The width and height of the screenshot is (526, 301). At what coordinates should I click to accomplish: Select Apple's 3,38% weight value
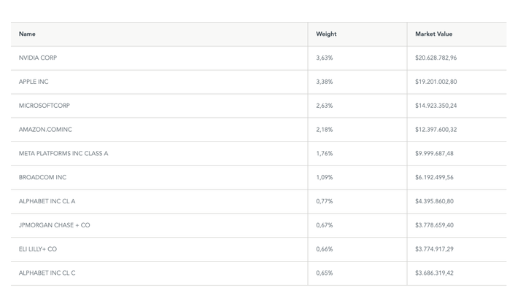pos(324,82)
